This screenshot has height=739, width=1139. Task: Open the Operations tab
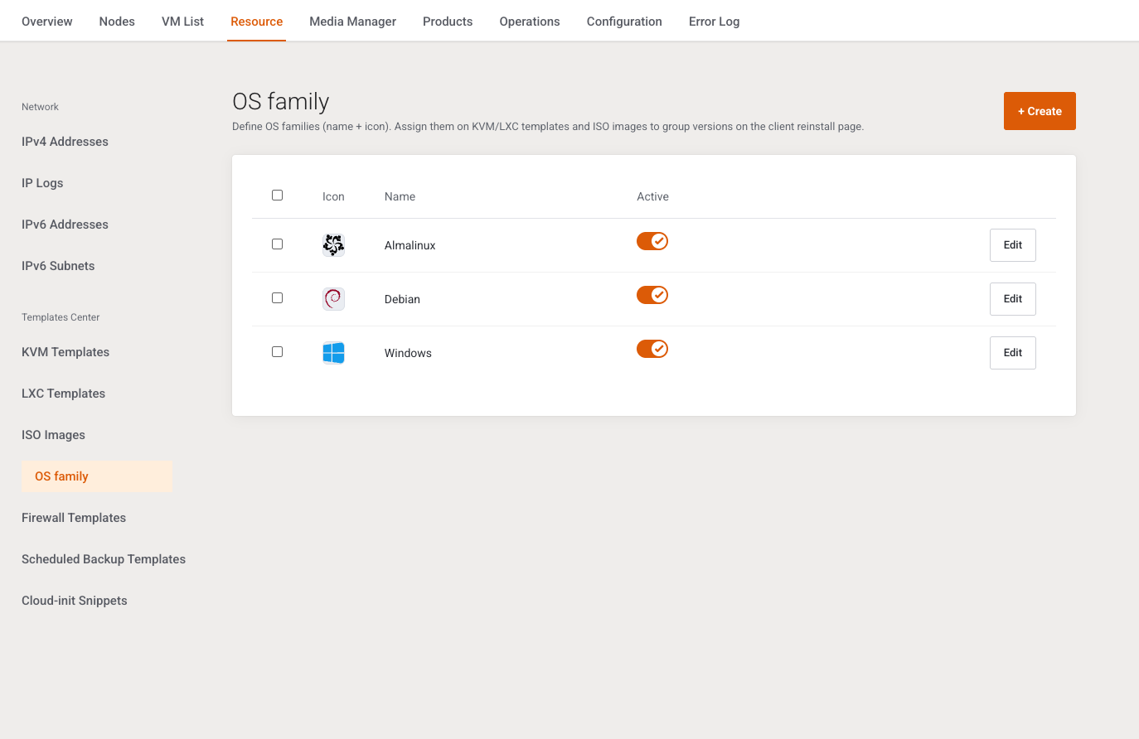530,22
